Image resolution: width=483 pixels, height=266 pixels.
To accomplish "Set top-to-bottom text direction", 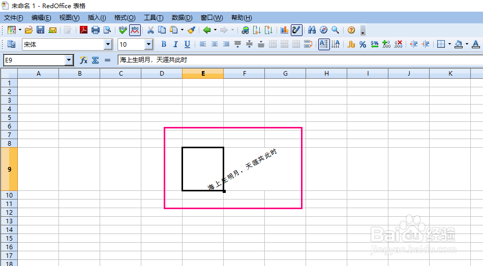I will click(x=336, y=44).
